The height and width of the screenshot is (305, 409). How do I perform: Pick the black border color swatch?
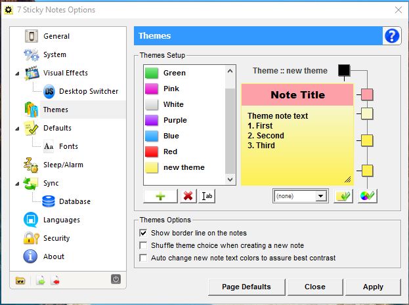tap(344, 70)
